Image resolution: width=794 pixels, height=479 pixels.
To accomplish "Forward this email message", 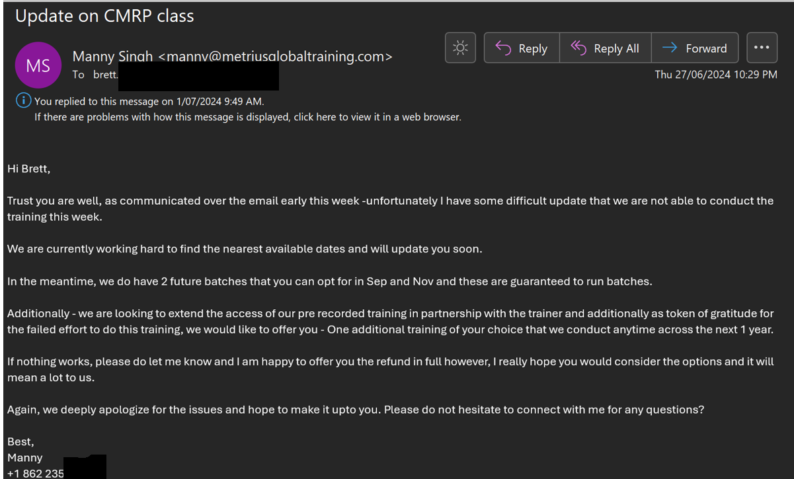I will click(694, 48).
